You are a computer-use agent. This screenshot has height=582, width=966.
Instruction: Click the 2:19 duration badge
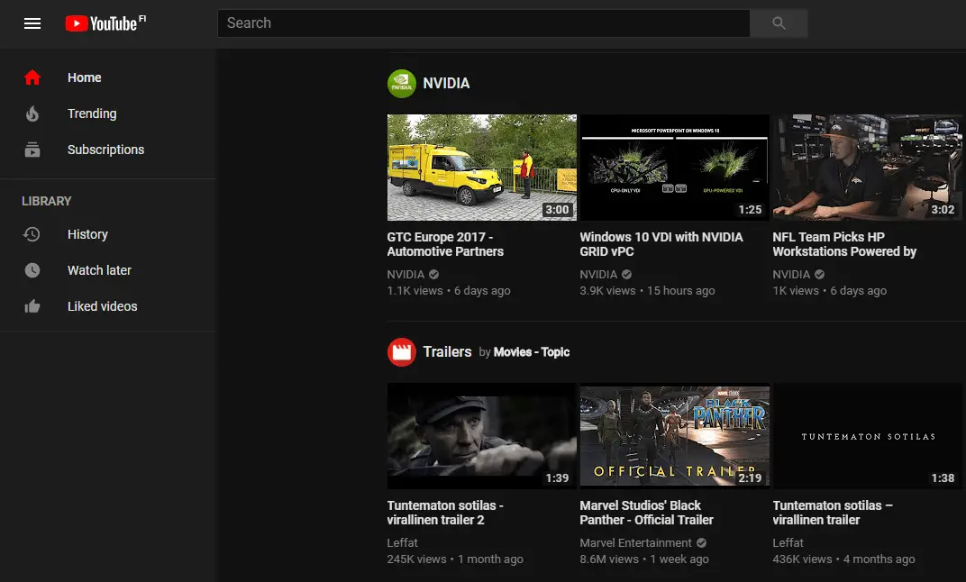pyautogui.click(x=750, y=477)
